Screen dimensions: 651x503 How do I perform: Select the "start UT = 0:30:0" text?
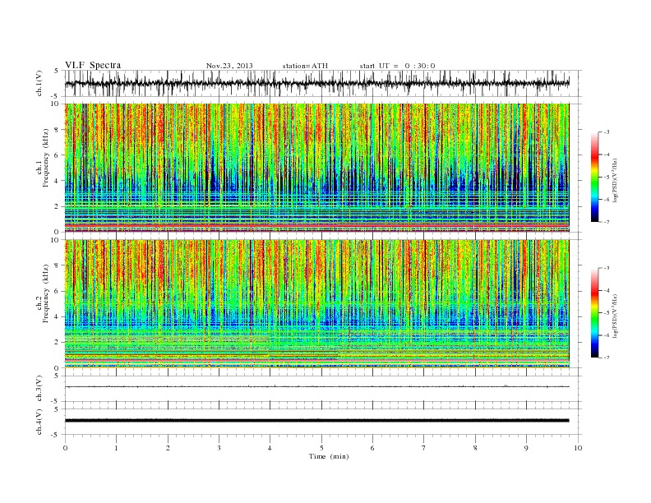pyautogui.click(x=397, y=66)
